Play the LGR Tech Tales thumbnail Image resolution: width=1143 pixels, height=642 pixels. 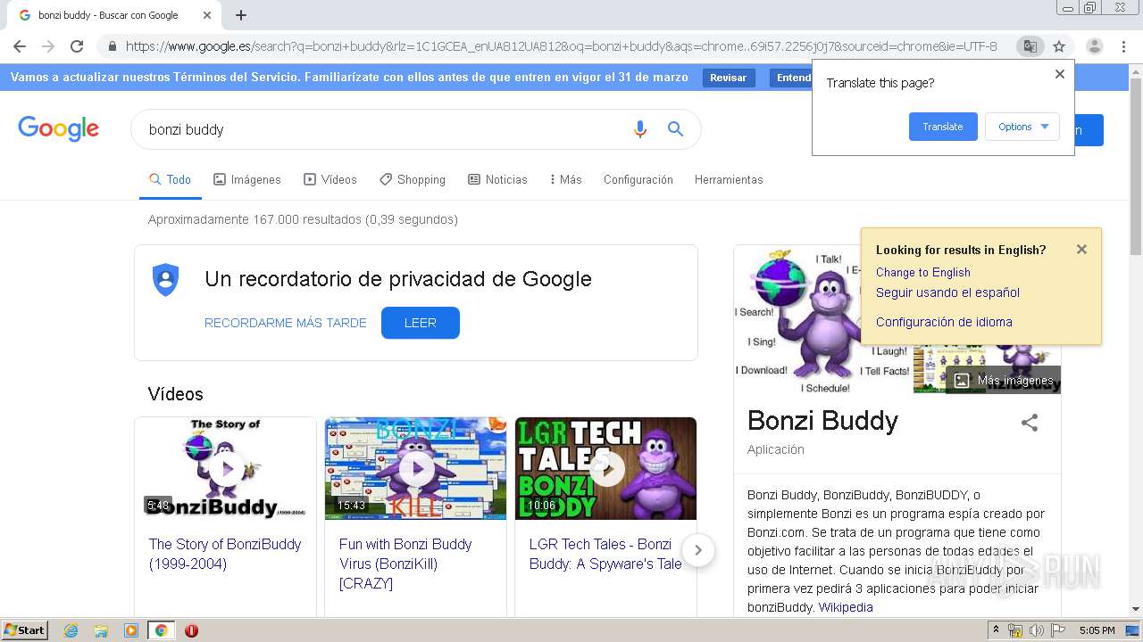[x=605, y=468]
